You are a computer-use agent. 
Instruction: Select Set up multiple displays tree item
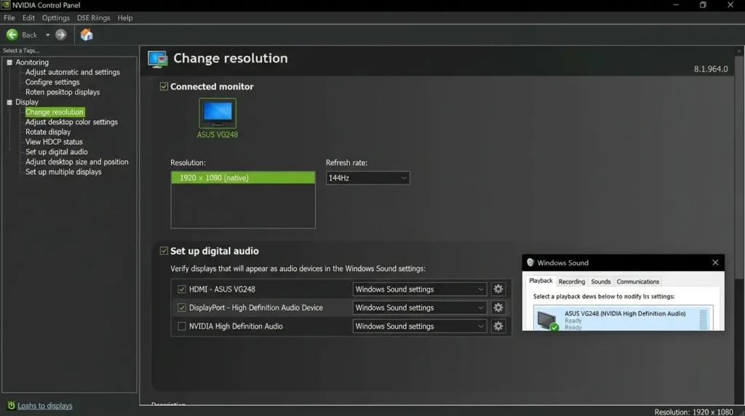[64, 172]
